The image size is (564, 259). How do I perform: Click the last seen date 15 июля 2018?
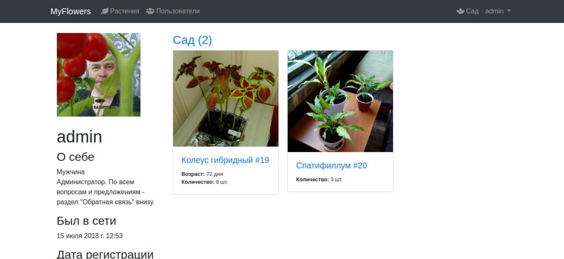90,236
